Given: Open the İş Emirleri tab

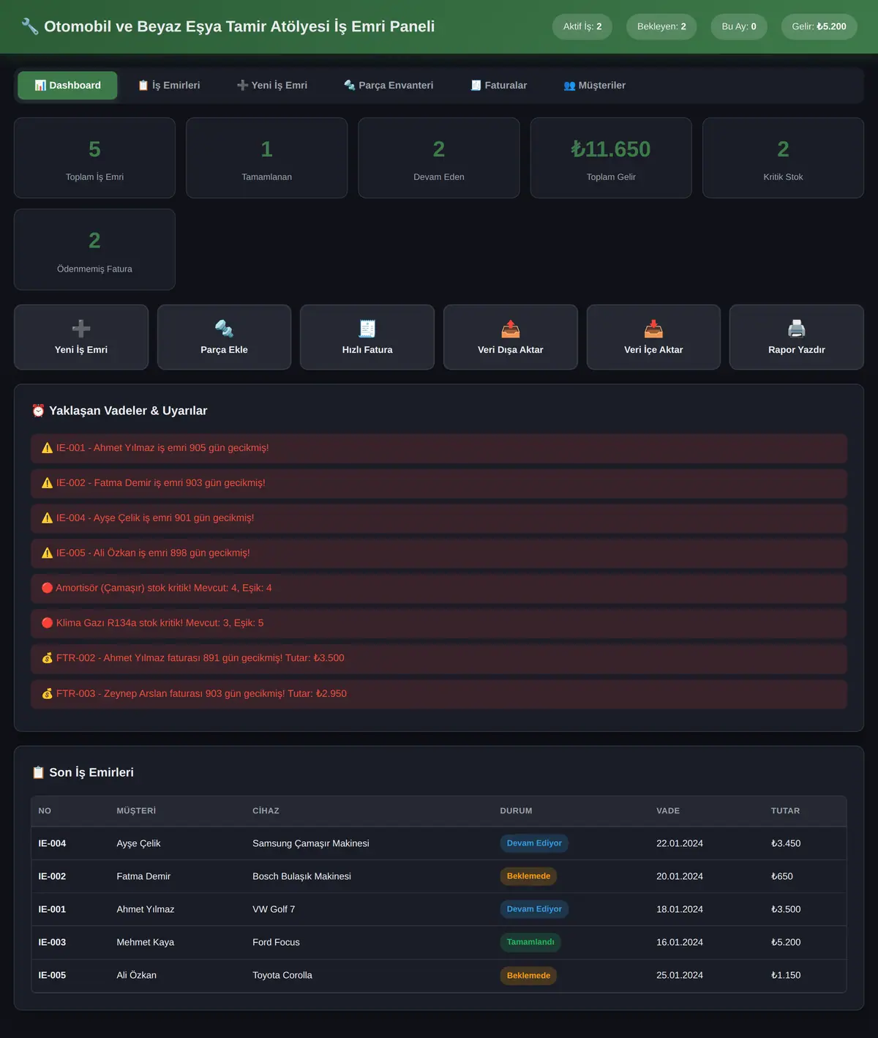Looking at the screenshot, I should [x=169, y=86].
